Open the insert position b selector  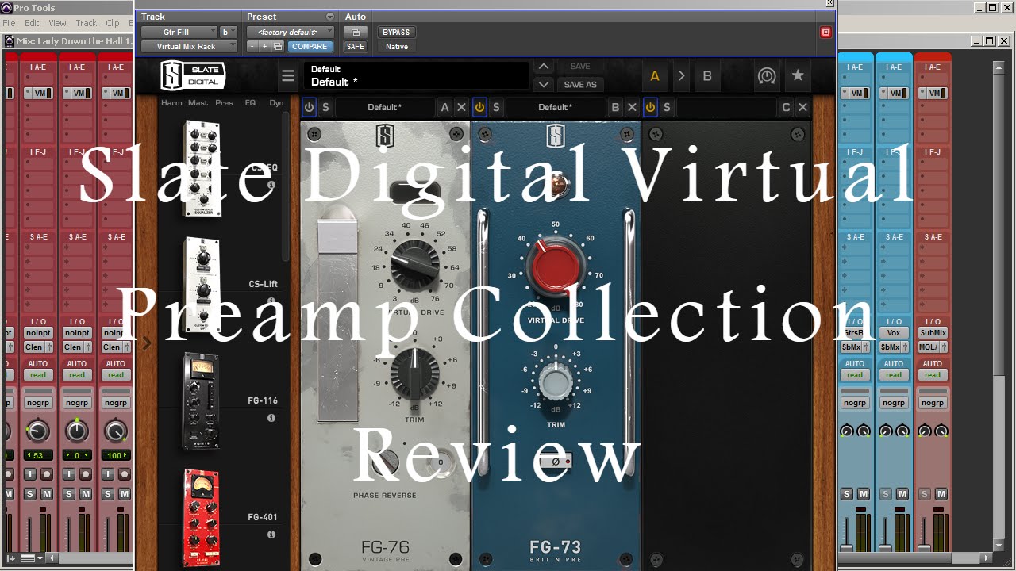pyautogui.click(x=229, y=33)
